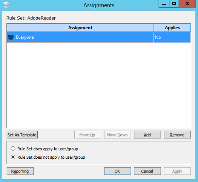Close the Assignments dialog with X

coord(187,4)
